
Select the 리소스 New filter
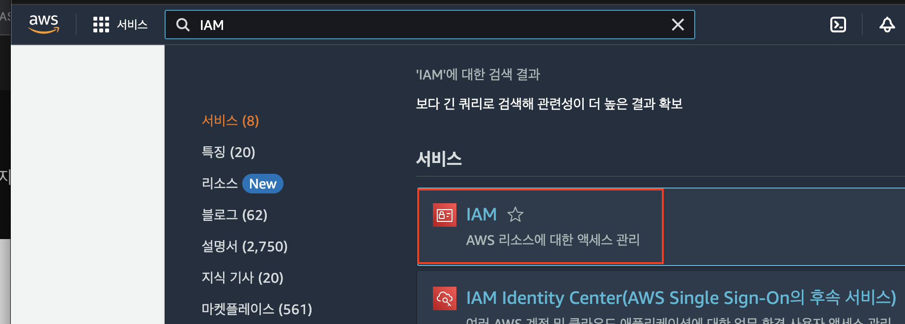point(242,184)
